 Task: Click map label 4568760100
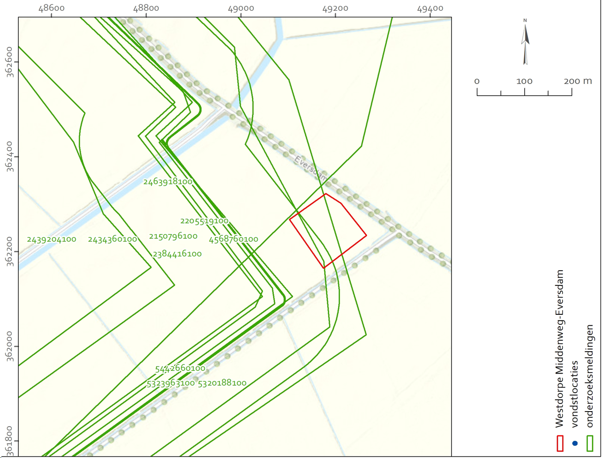pyautogui.click(x=233, y=239)
